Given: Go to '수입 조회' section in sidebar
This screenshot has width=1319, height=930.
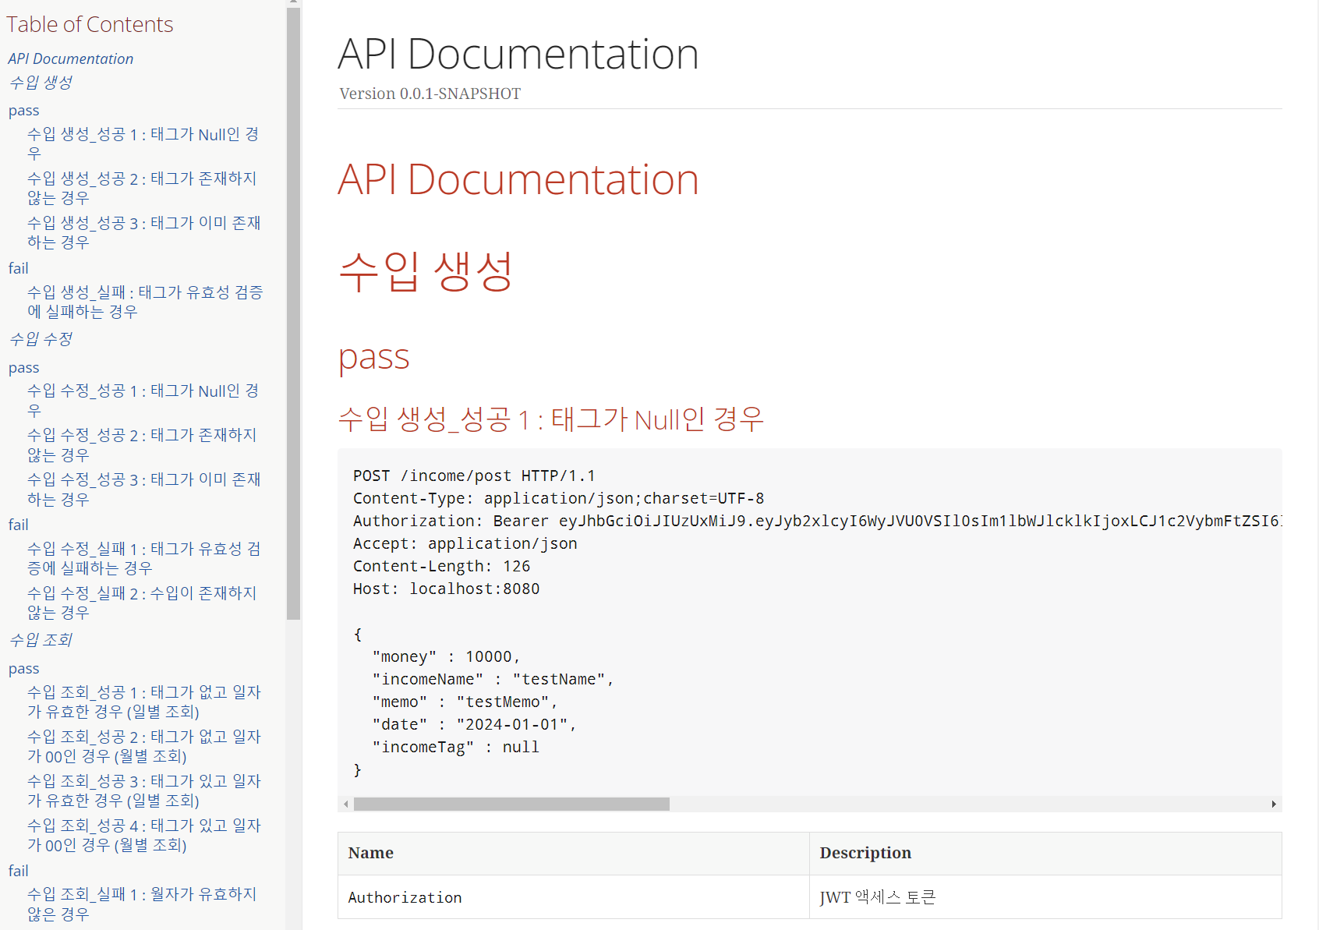Looking at the screenshot, I should click(41, 640).
